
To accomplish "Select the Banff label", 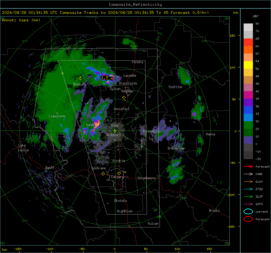I will (x=50, y=168).
